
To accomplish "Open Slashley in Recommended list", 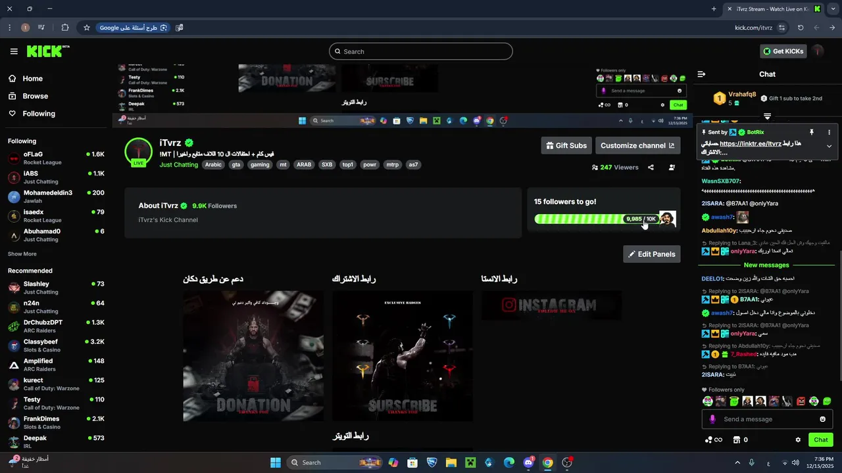I will pyautogui.click(x=56, y=288).
